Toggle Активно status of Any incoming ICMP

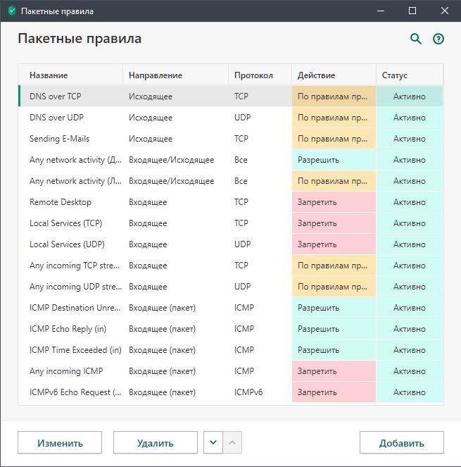pyautogui.click(x=410, y=371)
